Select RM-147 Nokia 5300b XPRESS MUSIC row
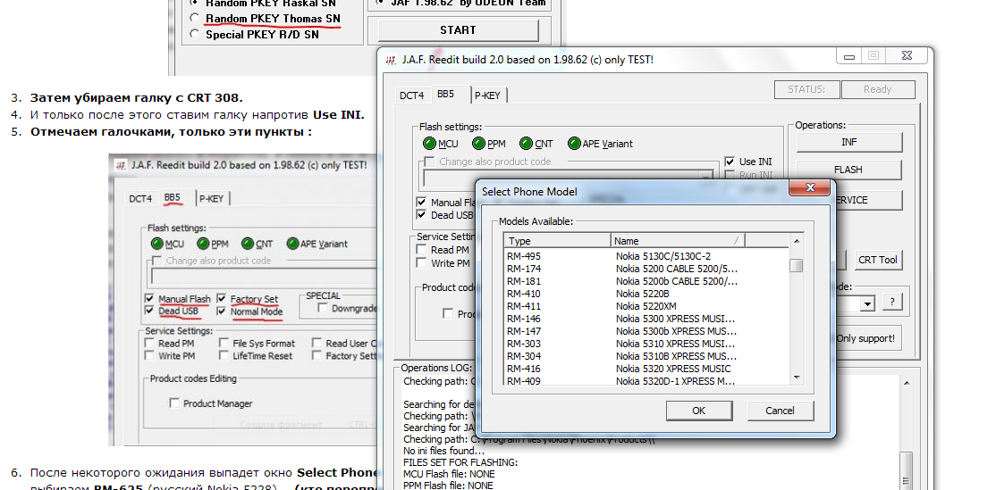The width and height of the screenshot is (996, 490). pos(646,331)
